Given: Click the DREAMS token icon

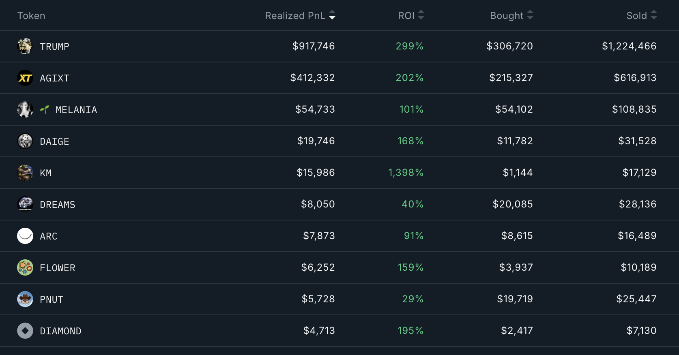Looking at the screenshot, I should pos(25,204).
